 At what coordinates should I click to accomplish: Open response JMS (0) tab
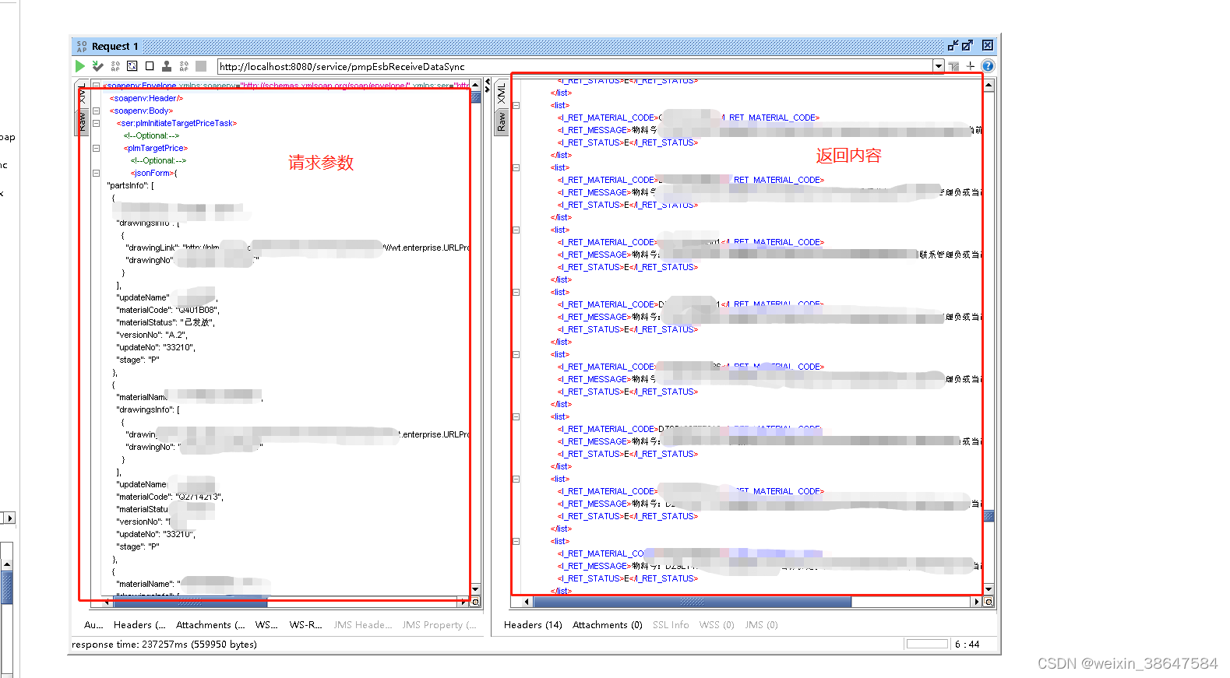pyautogui.click(x=761, y=624)
